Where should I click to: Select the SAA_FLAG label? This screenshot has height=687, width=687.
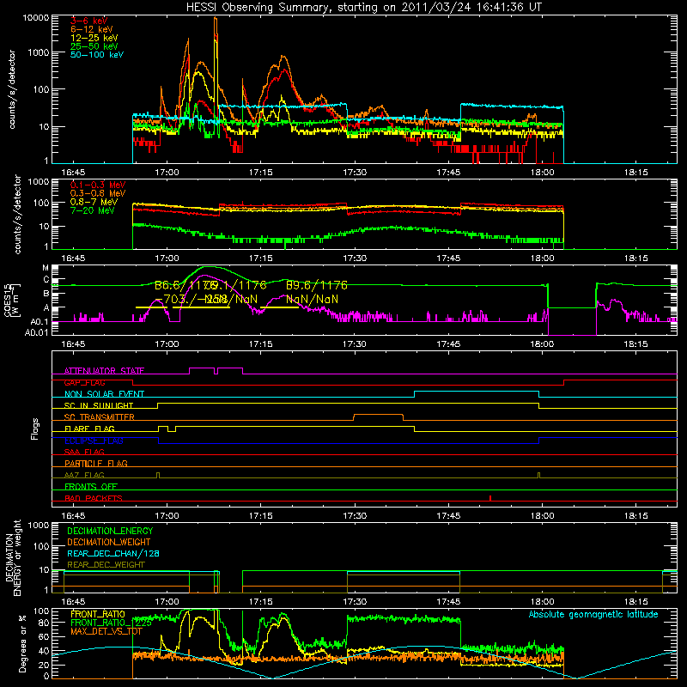pos(84,452)
